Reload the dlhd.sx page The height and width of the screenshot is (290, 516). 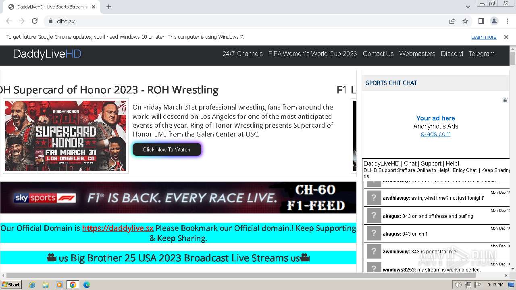pos(35,21)
